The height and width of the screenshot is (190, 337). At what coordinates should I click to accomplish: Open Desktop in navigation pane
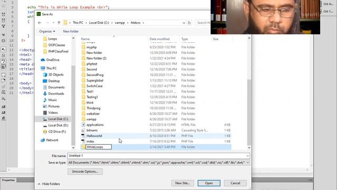pyautogui.click(x=54, y=81)
